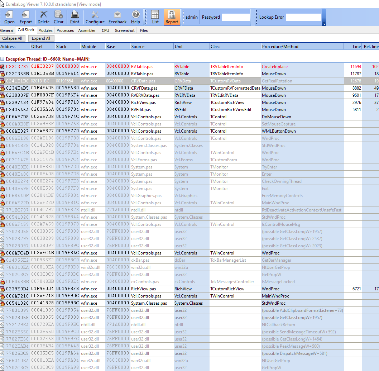This screenshot has height=371, width=379.
Task: Sort by the Class column header
Action: tap(235, 47)
